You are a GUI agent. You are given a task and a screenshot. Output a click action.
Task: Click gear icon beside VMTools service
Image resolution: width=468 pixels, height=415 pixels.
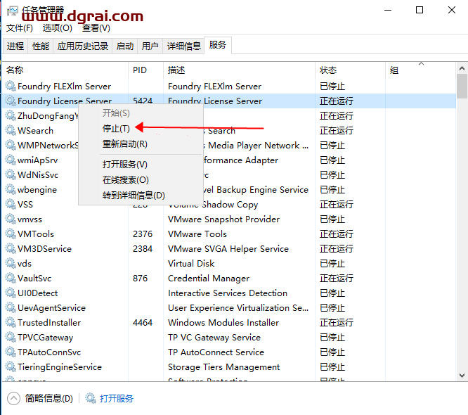10,234
